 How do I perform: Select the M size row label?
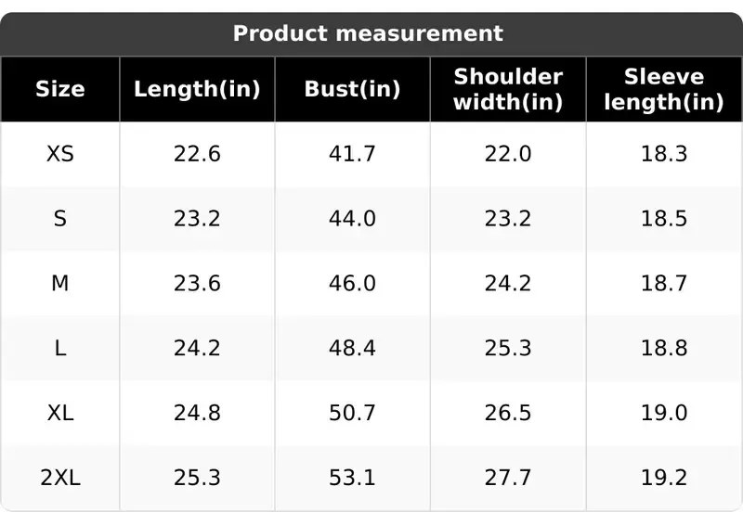click(x=60, y=284)
